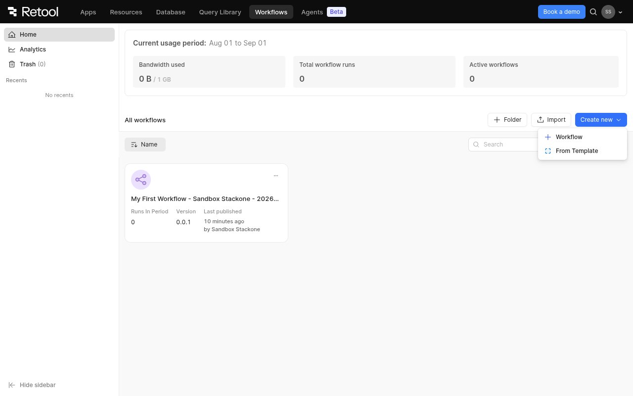
Task: Click the Bandwidth used stat tile
Action: click(x=209, y=72)
